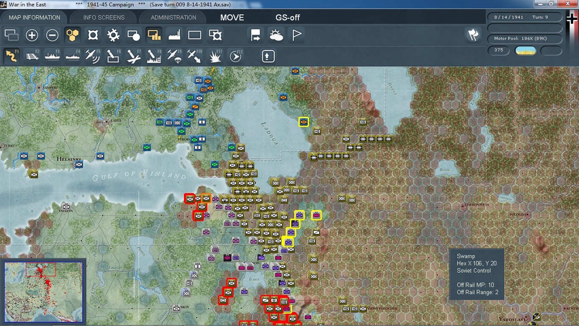Click the Turku city label
579x326 pixels.
(x=8, y=146)
